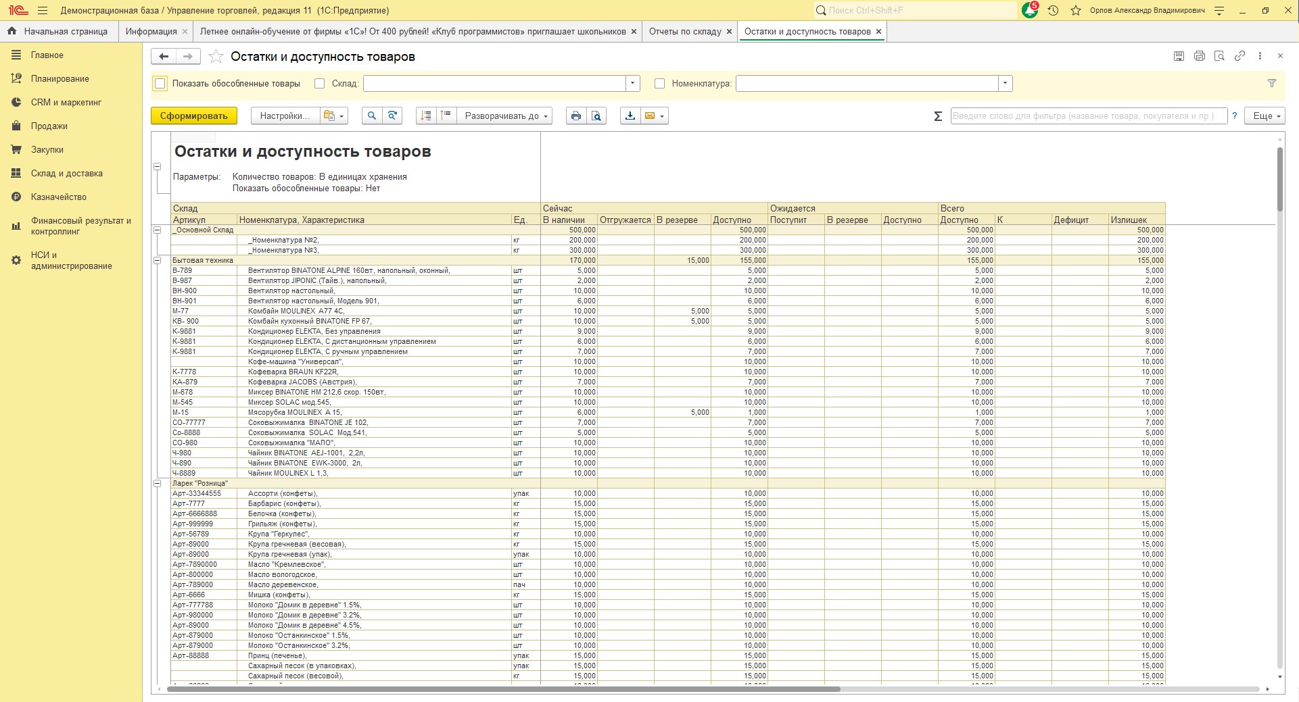Close the Отчеты по складу tab
Screen dimensions: 1299x702
pos(729,31)
